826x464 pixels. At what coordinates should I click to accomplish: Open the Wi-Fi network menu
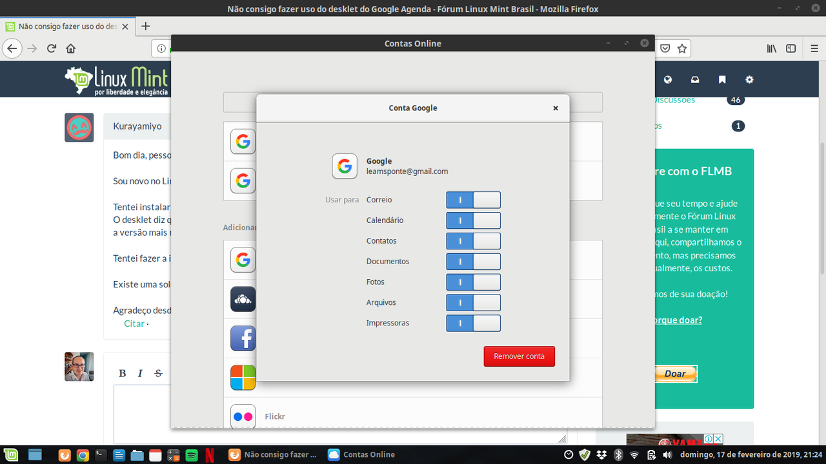tap(634, 454)
